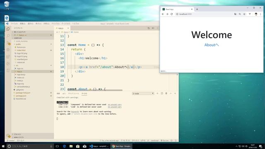Open package.json in the file tree

click(x=21, y=96)
